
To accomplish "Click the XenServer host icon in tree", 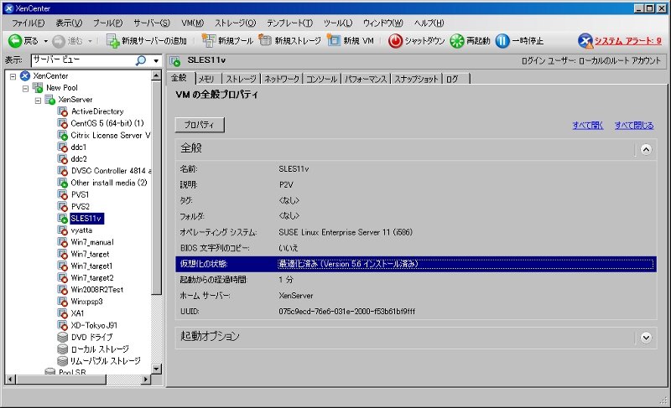I will pos(50,100).
